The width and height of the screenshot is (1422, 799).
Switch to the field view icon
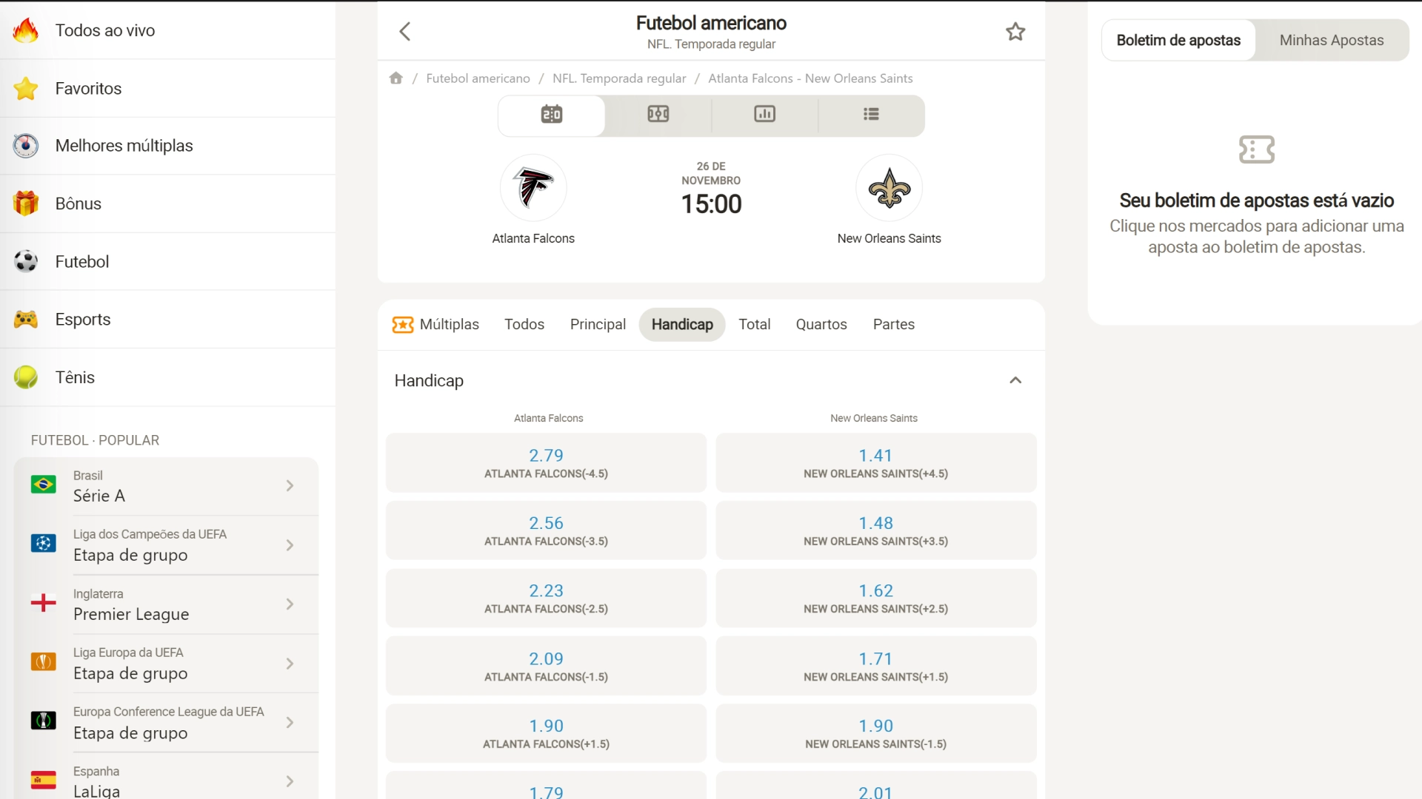pos(658,115)
